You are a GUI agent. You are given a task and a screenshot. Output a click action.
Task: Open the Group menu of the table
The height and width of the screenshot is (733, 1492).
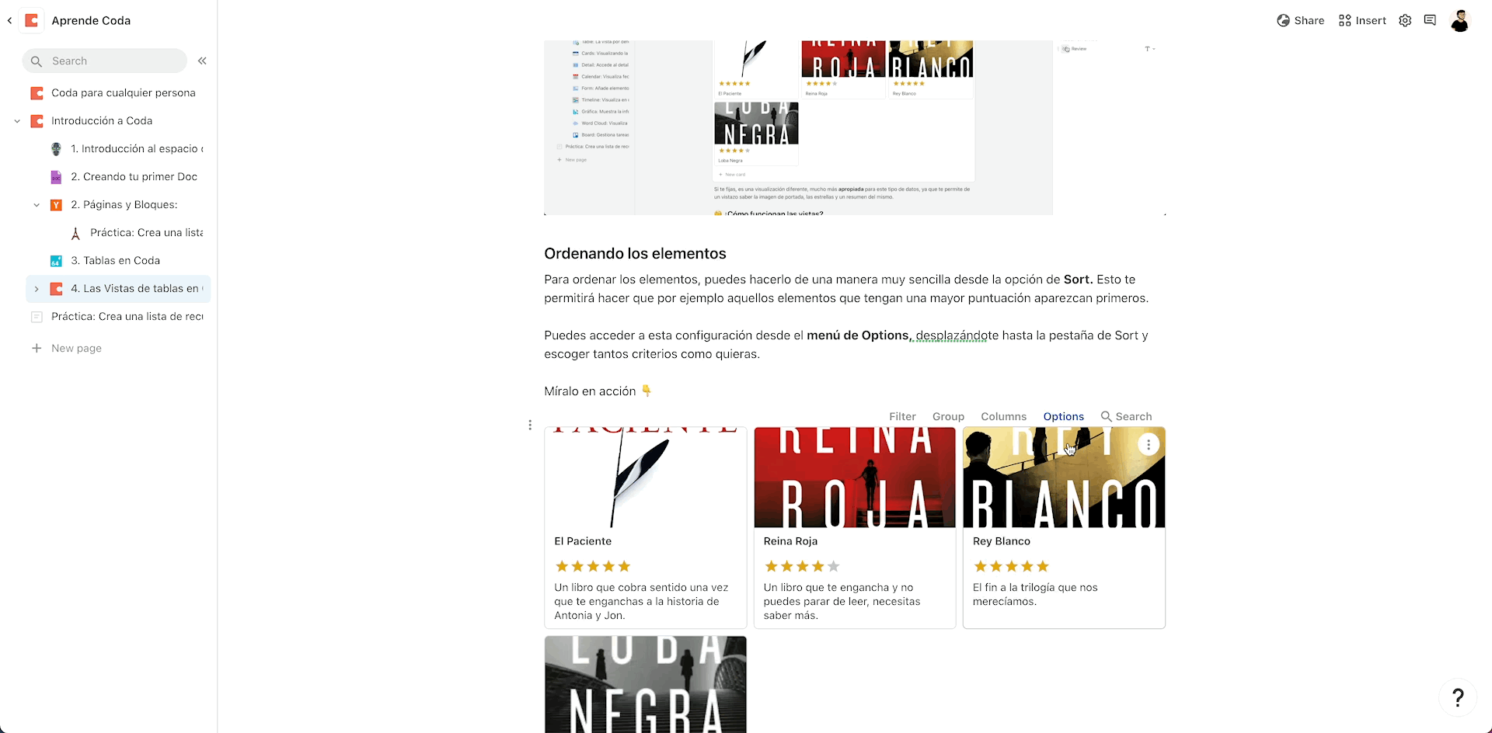click(948, 417)
